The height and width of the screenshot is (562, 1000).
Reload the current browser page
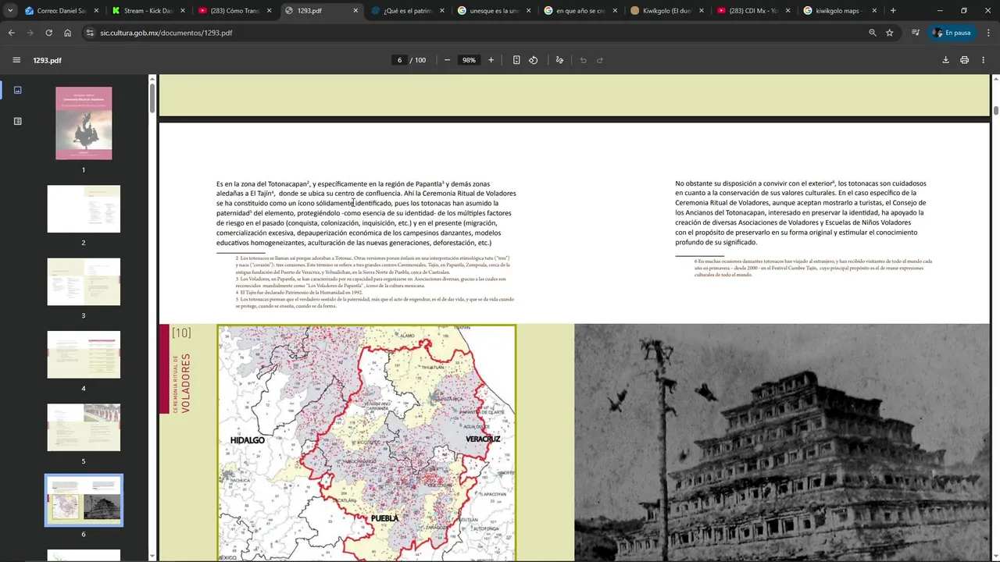click(x=48, y=33)
